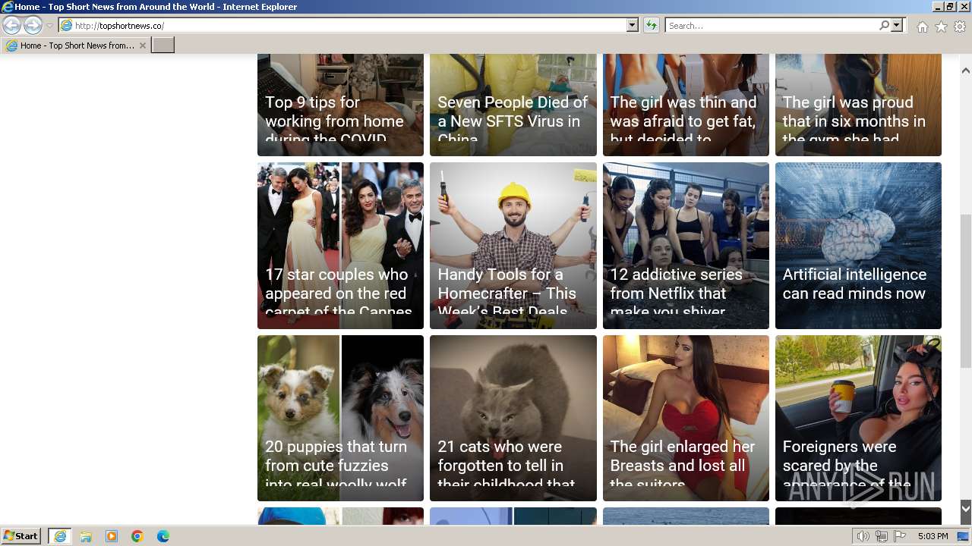Expand the address bar autocomplete dropdown
972x546 pixels.
point(632,25)
